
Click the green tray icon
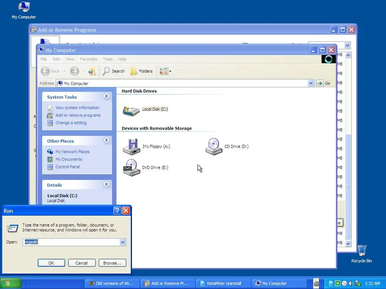338,284
